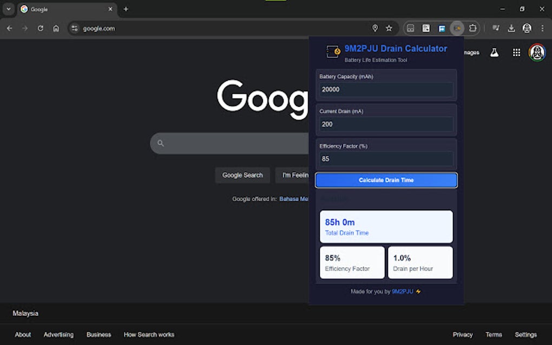Click the Downloads icon in the toolbar
The height and width of the screenshot is (345, 552).
[511, 28]
